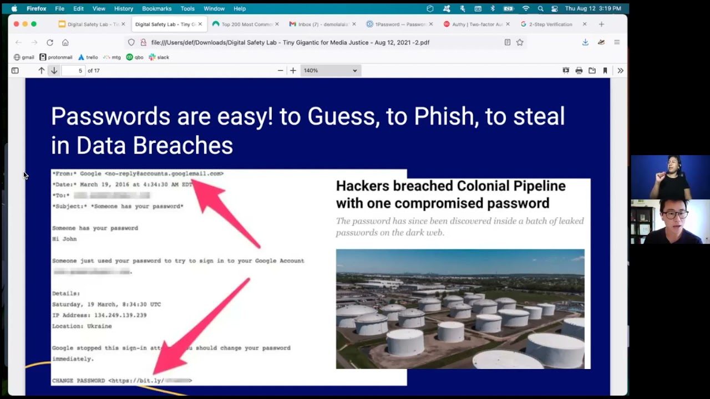
Task: Close the active Digital Safety Lab tab
Action: [200, 24]
